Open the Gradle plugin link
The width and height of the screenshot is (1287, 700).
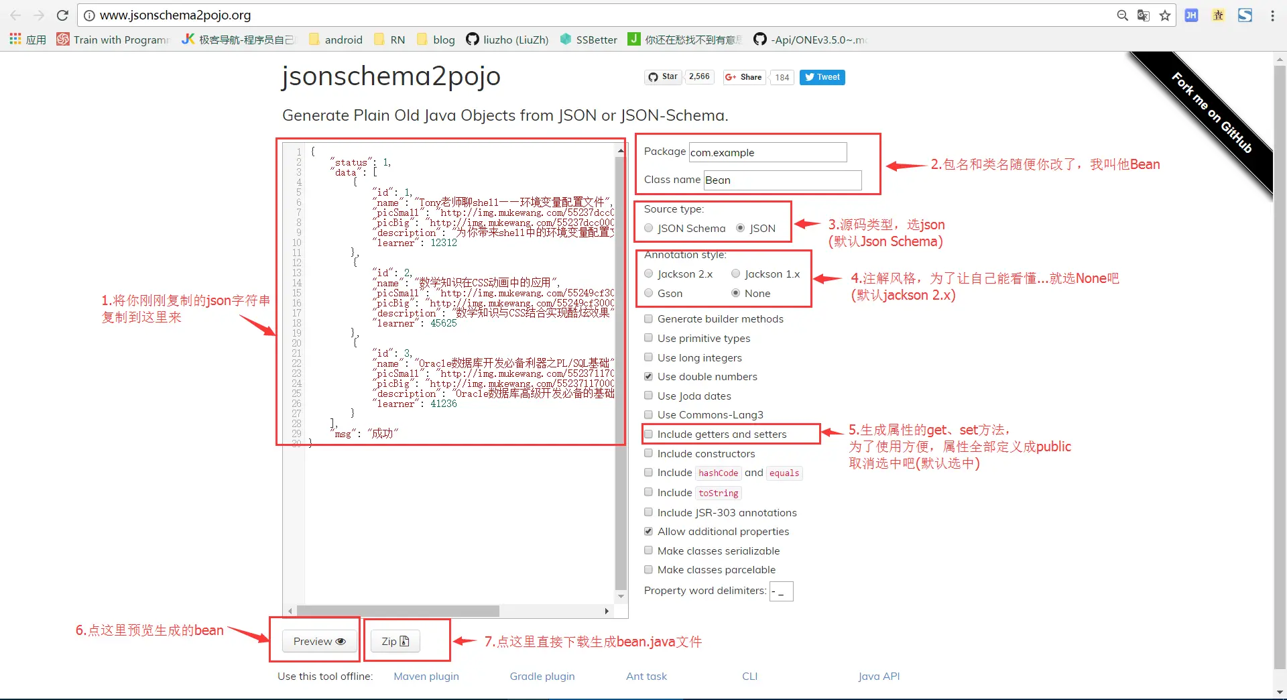tap(542, 676)
